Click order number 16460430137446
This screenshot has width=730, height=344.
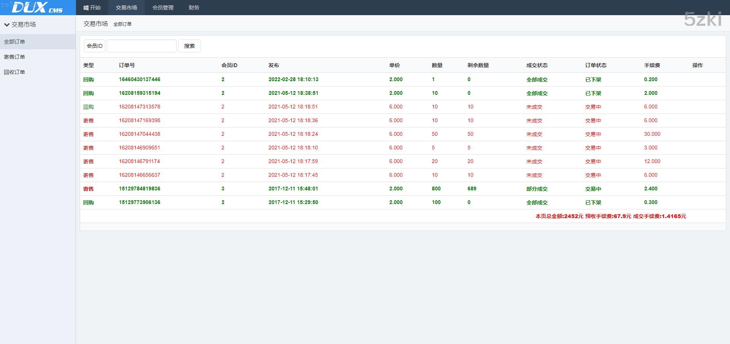(139, 79)
